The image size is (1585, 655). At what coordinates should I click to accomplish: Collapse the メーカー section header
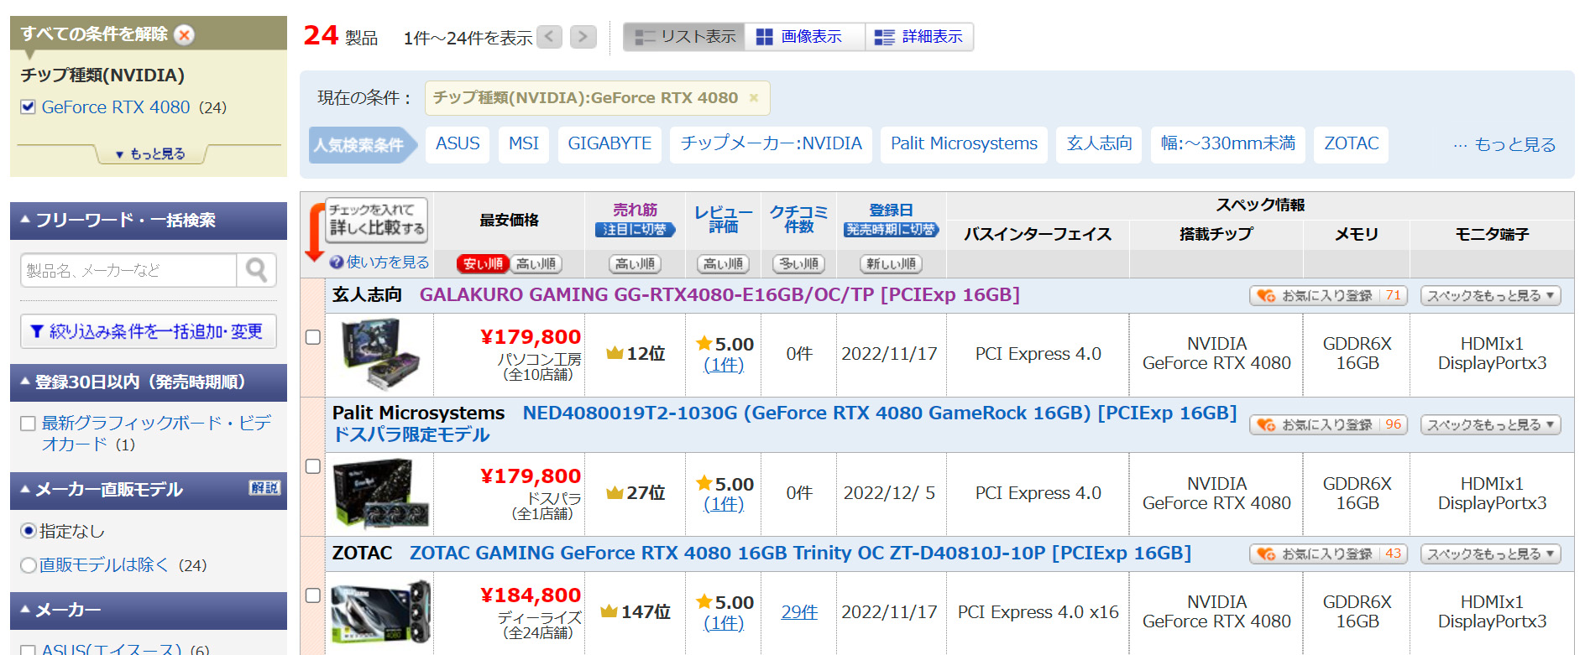pos(148,611)
